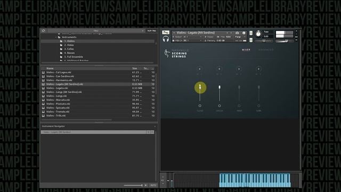Image resolution: width=341 pixels, height=192 pixels.
Task: Click the Tune value field 0.00
Action: pyautogui.click(x=266, y=36)
